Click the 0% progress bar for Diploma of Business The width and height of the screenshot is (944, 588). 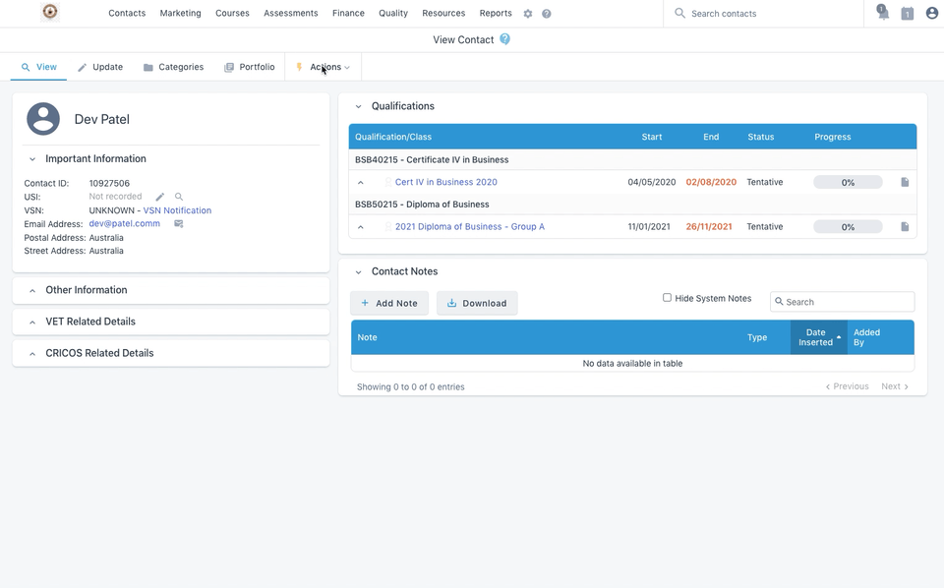pos(848,226)
